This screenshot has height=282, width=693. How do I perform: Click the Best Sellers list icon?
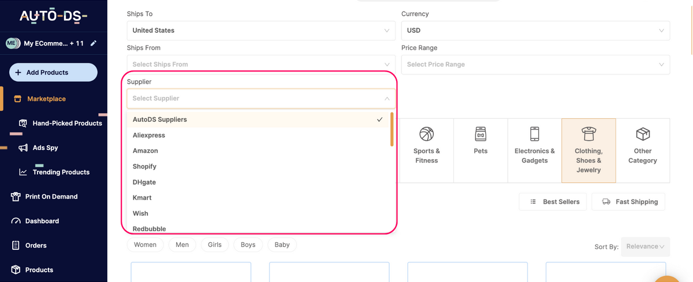pyautogui.click(x=534, y=202)
